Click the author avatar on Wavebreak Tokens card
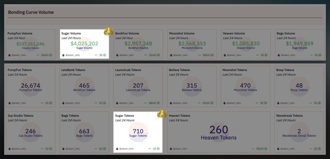The image size is (330, 159). pos(279,149)
